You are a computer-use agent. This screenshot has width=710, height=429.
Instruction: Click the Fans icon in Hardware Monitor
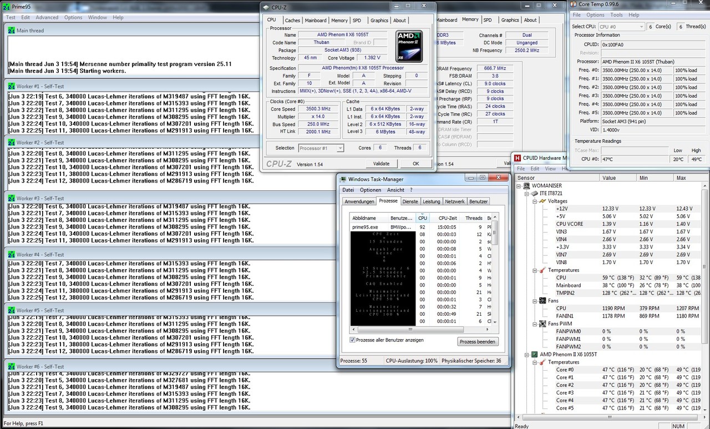542,301
